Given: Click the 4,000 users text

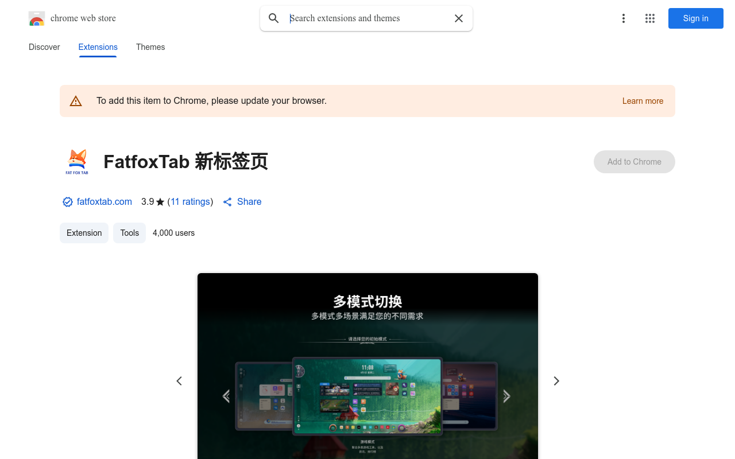Looking at the screenshot, I should pyautogui.click(x=173, y=233).
